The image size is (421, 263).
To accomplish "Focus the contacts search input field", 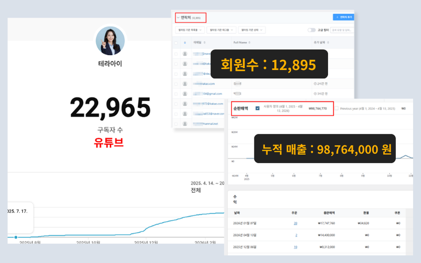I will point(342,30).
